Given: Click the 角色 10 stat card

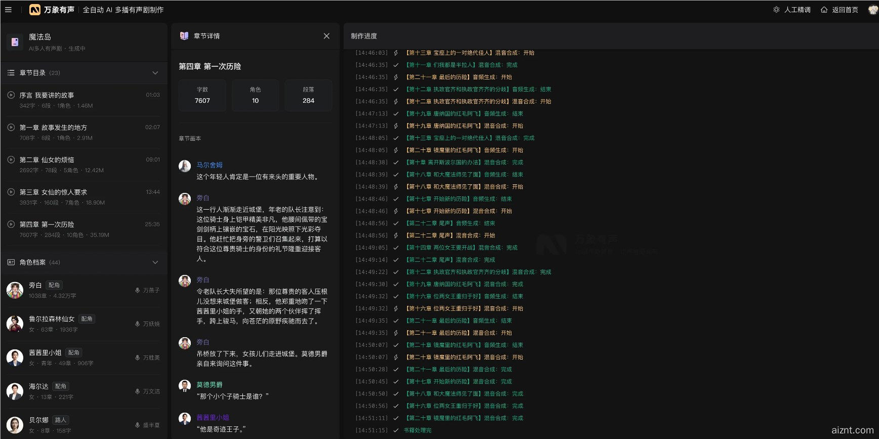Looking at the screenshot, I should (x=256, y=95).
